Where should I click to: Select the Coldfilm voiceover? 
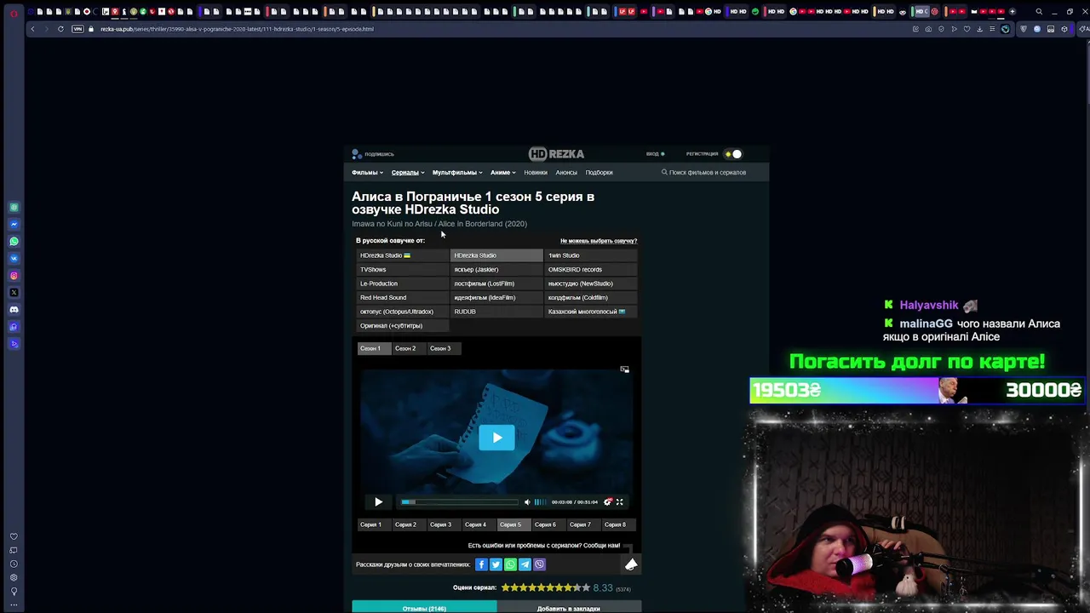[x=591, y=298]
